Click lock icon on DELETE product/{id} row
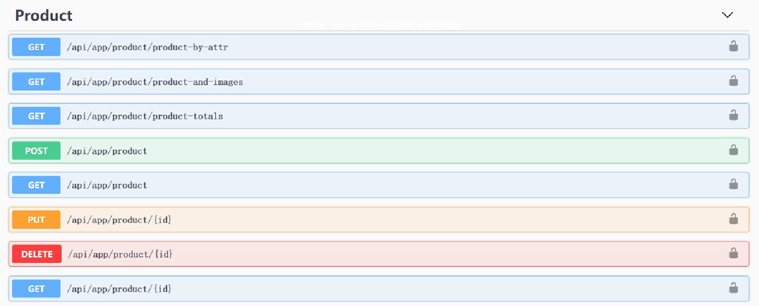 733,253
